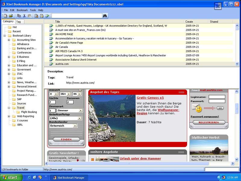Open the Bundesländer dropdown showing Österreich

point(75,126)
